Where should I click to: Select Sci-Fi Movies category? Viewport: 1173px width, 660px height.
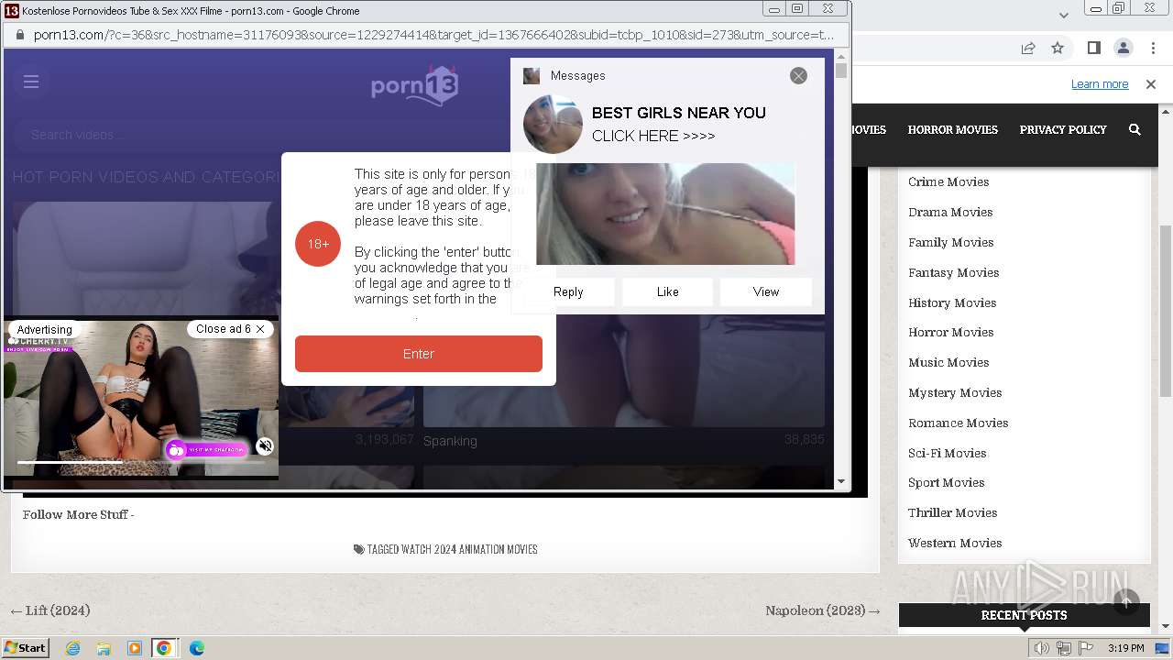pyautogui.click(x=948, y=453)
